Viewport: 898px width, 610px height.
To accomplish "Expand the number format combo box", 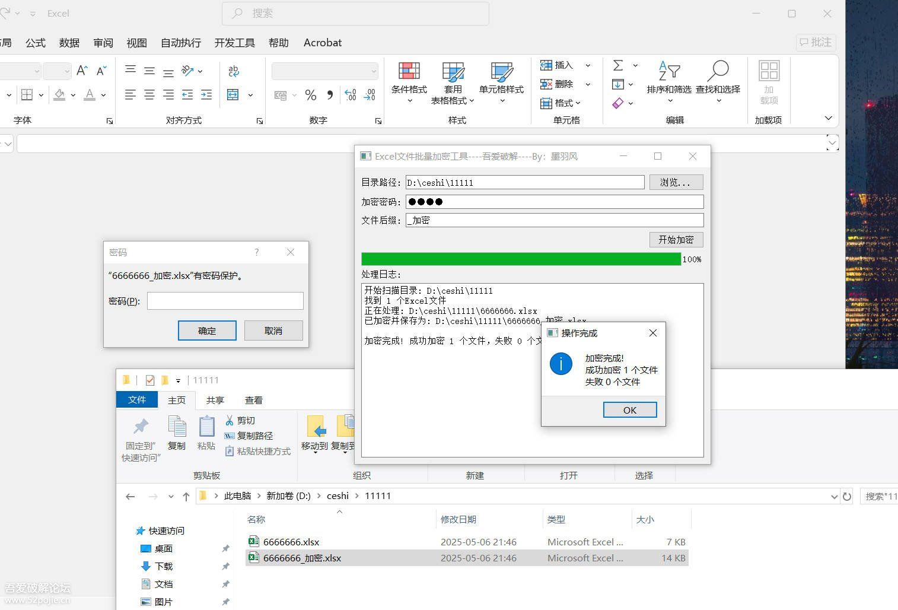I will [374, 71].
